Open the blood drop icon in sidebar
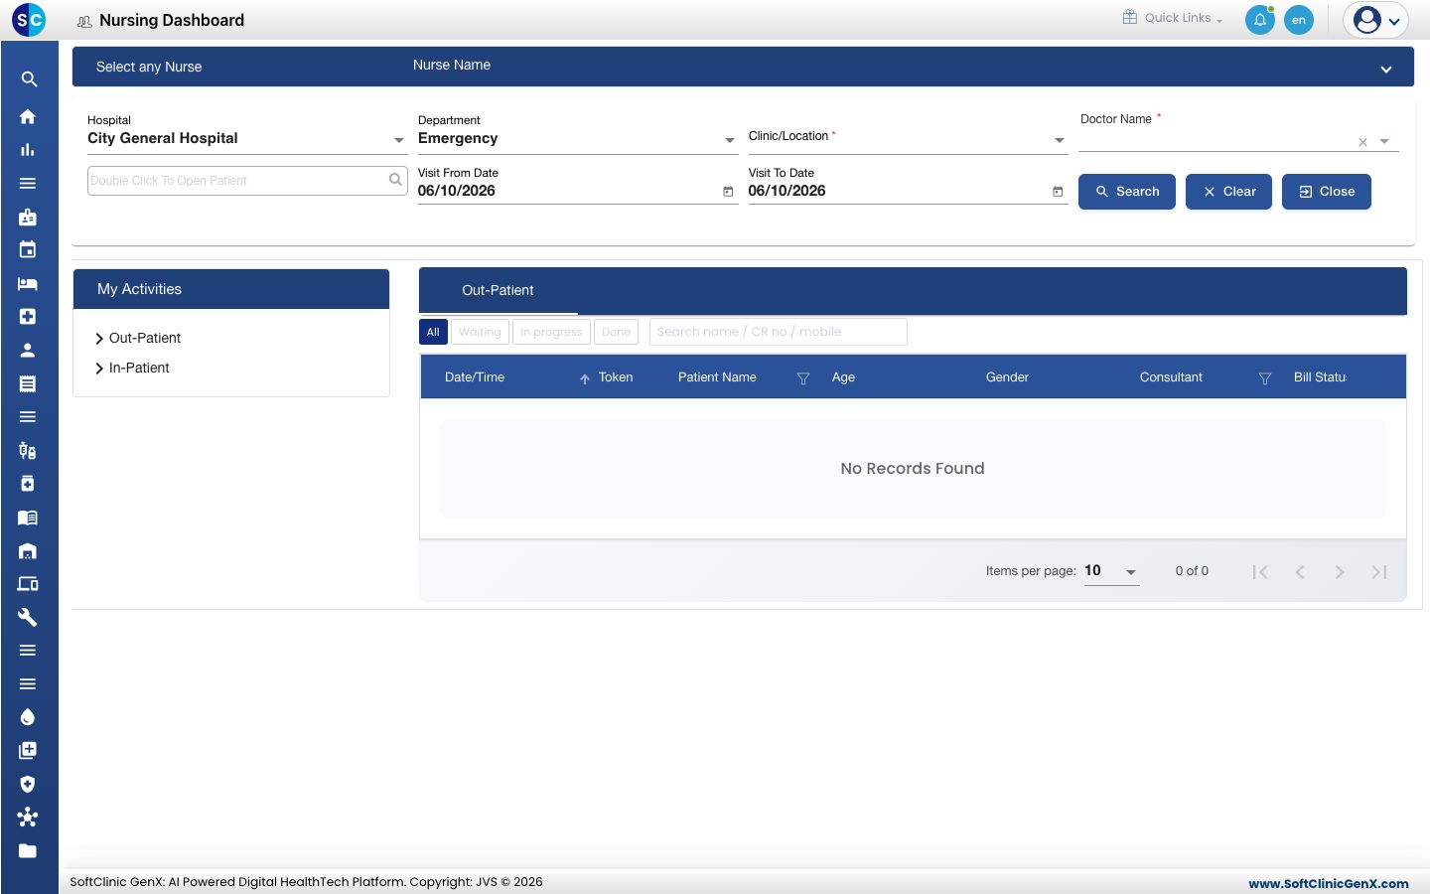 click(28, 717)
